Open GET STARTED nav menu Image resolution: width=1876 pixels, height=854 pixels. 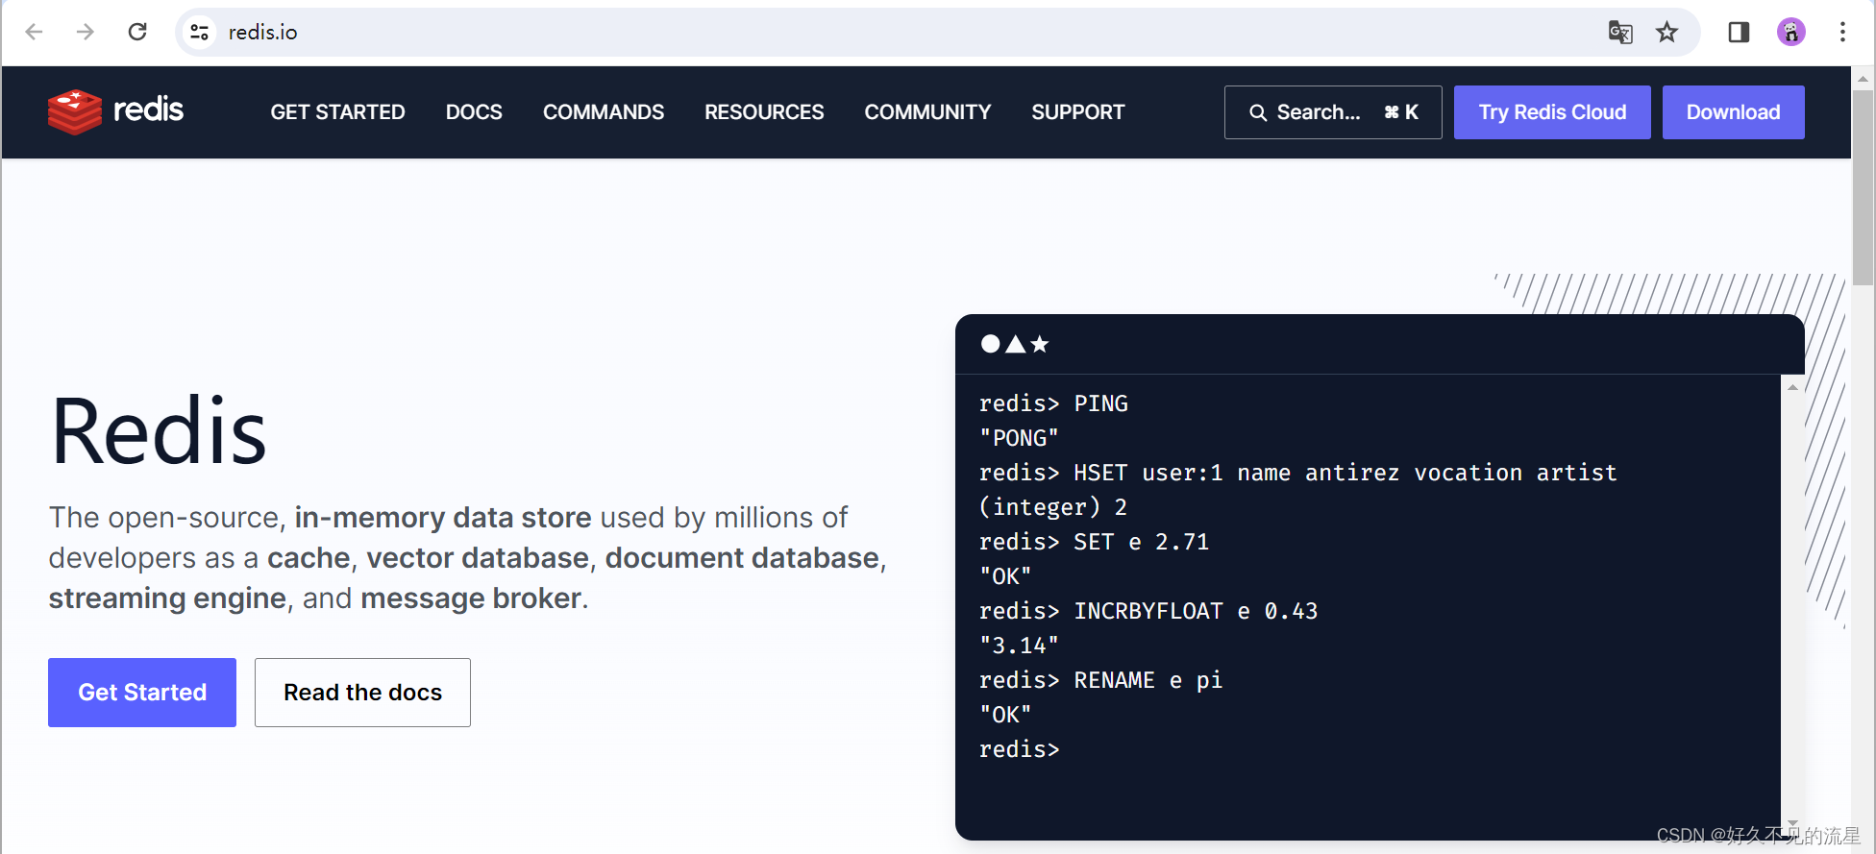tap(337, 112)
